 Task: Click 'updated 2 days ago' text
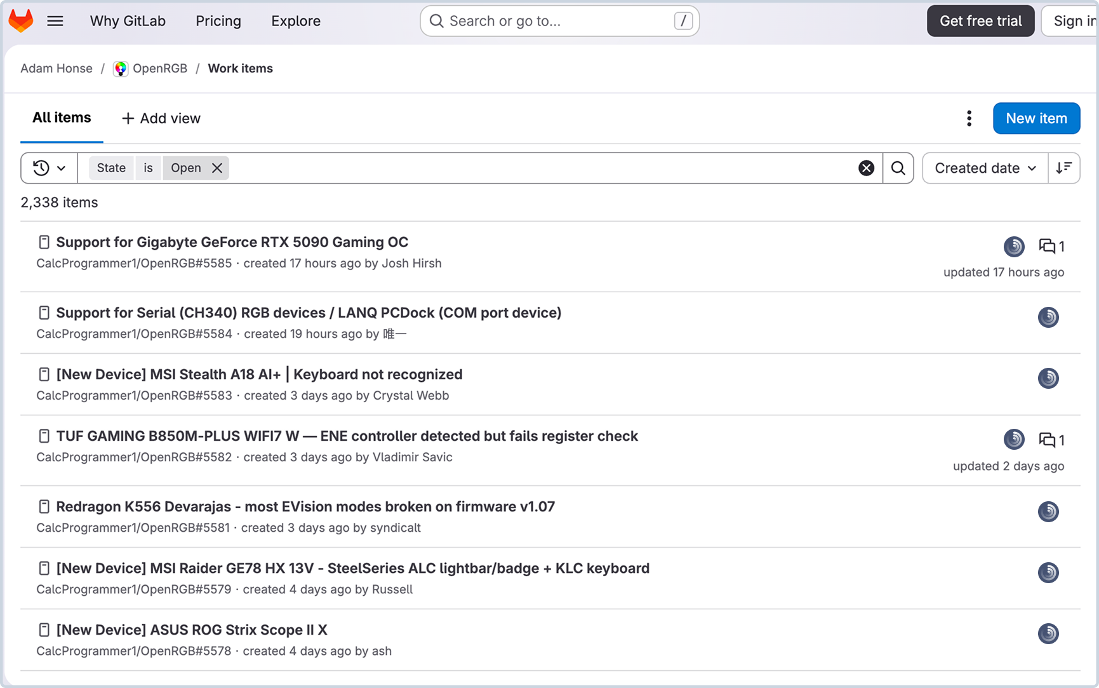[1008, 466]
